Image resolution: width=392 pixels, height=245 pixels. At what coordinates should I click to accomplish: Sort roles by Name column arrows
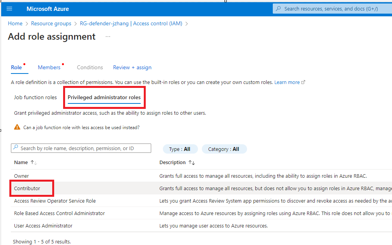[x=34, y=163]
